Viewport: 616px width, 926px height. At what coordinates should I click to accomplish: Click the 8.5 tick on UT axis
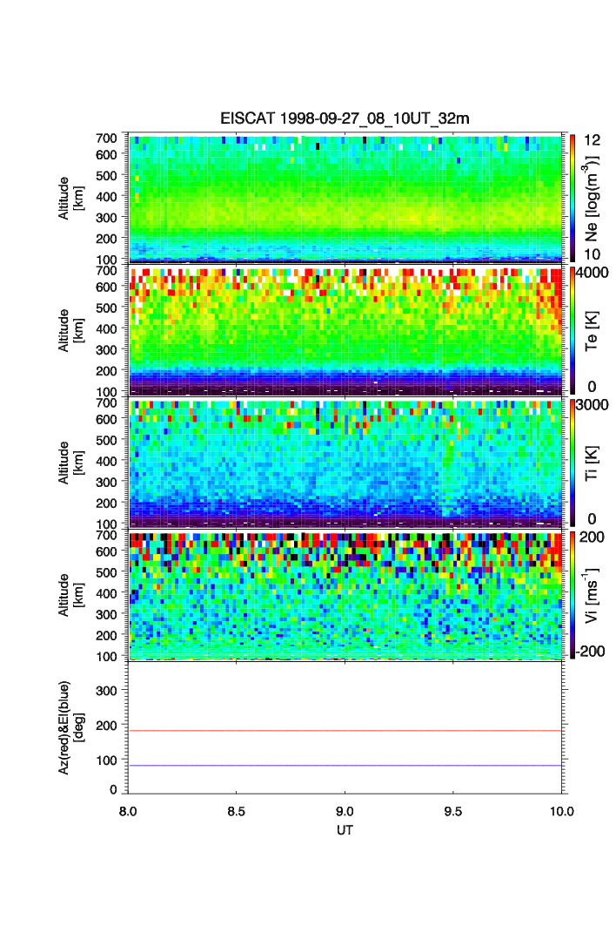237,811
